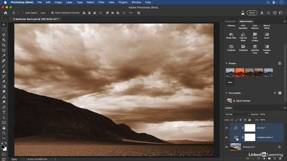Toggle lock all padlock icon
This screenshot has width=287, height=161.
249,120
